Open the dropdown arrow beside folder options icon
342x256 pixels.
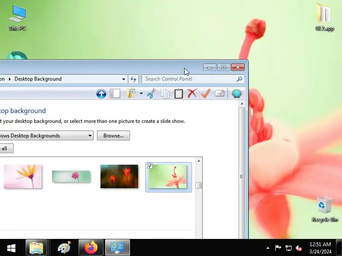141,93
